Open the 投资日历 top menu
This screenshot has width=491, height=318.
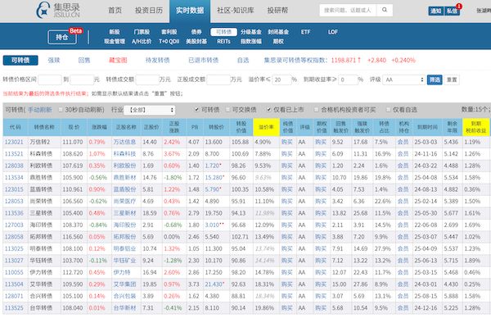point(149,11)
